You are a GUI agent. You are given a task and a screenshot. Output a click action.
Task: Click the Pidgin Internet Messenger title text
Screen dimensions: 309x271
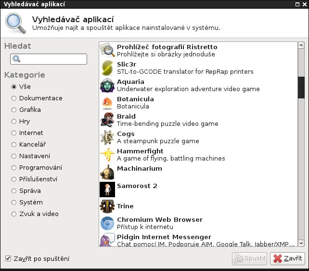tap(164, 237)
